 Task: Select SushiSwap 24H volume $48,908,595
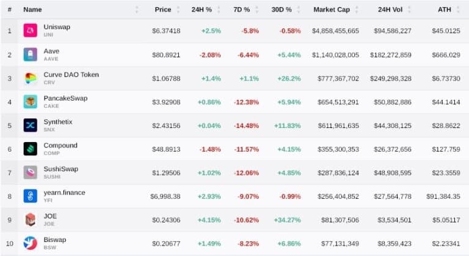(393, 173)
